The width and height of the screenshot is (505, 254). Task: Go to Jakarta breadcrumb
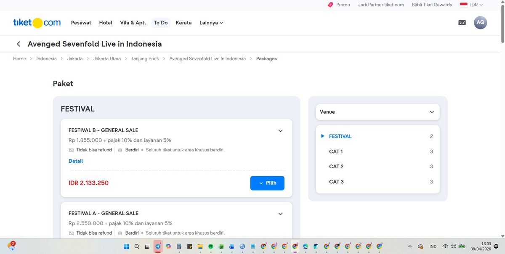coord(75,58)
